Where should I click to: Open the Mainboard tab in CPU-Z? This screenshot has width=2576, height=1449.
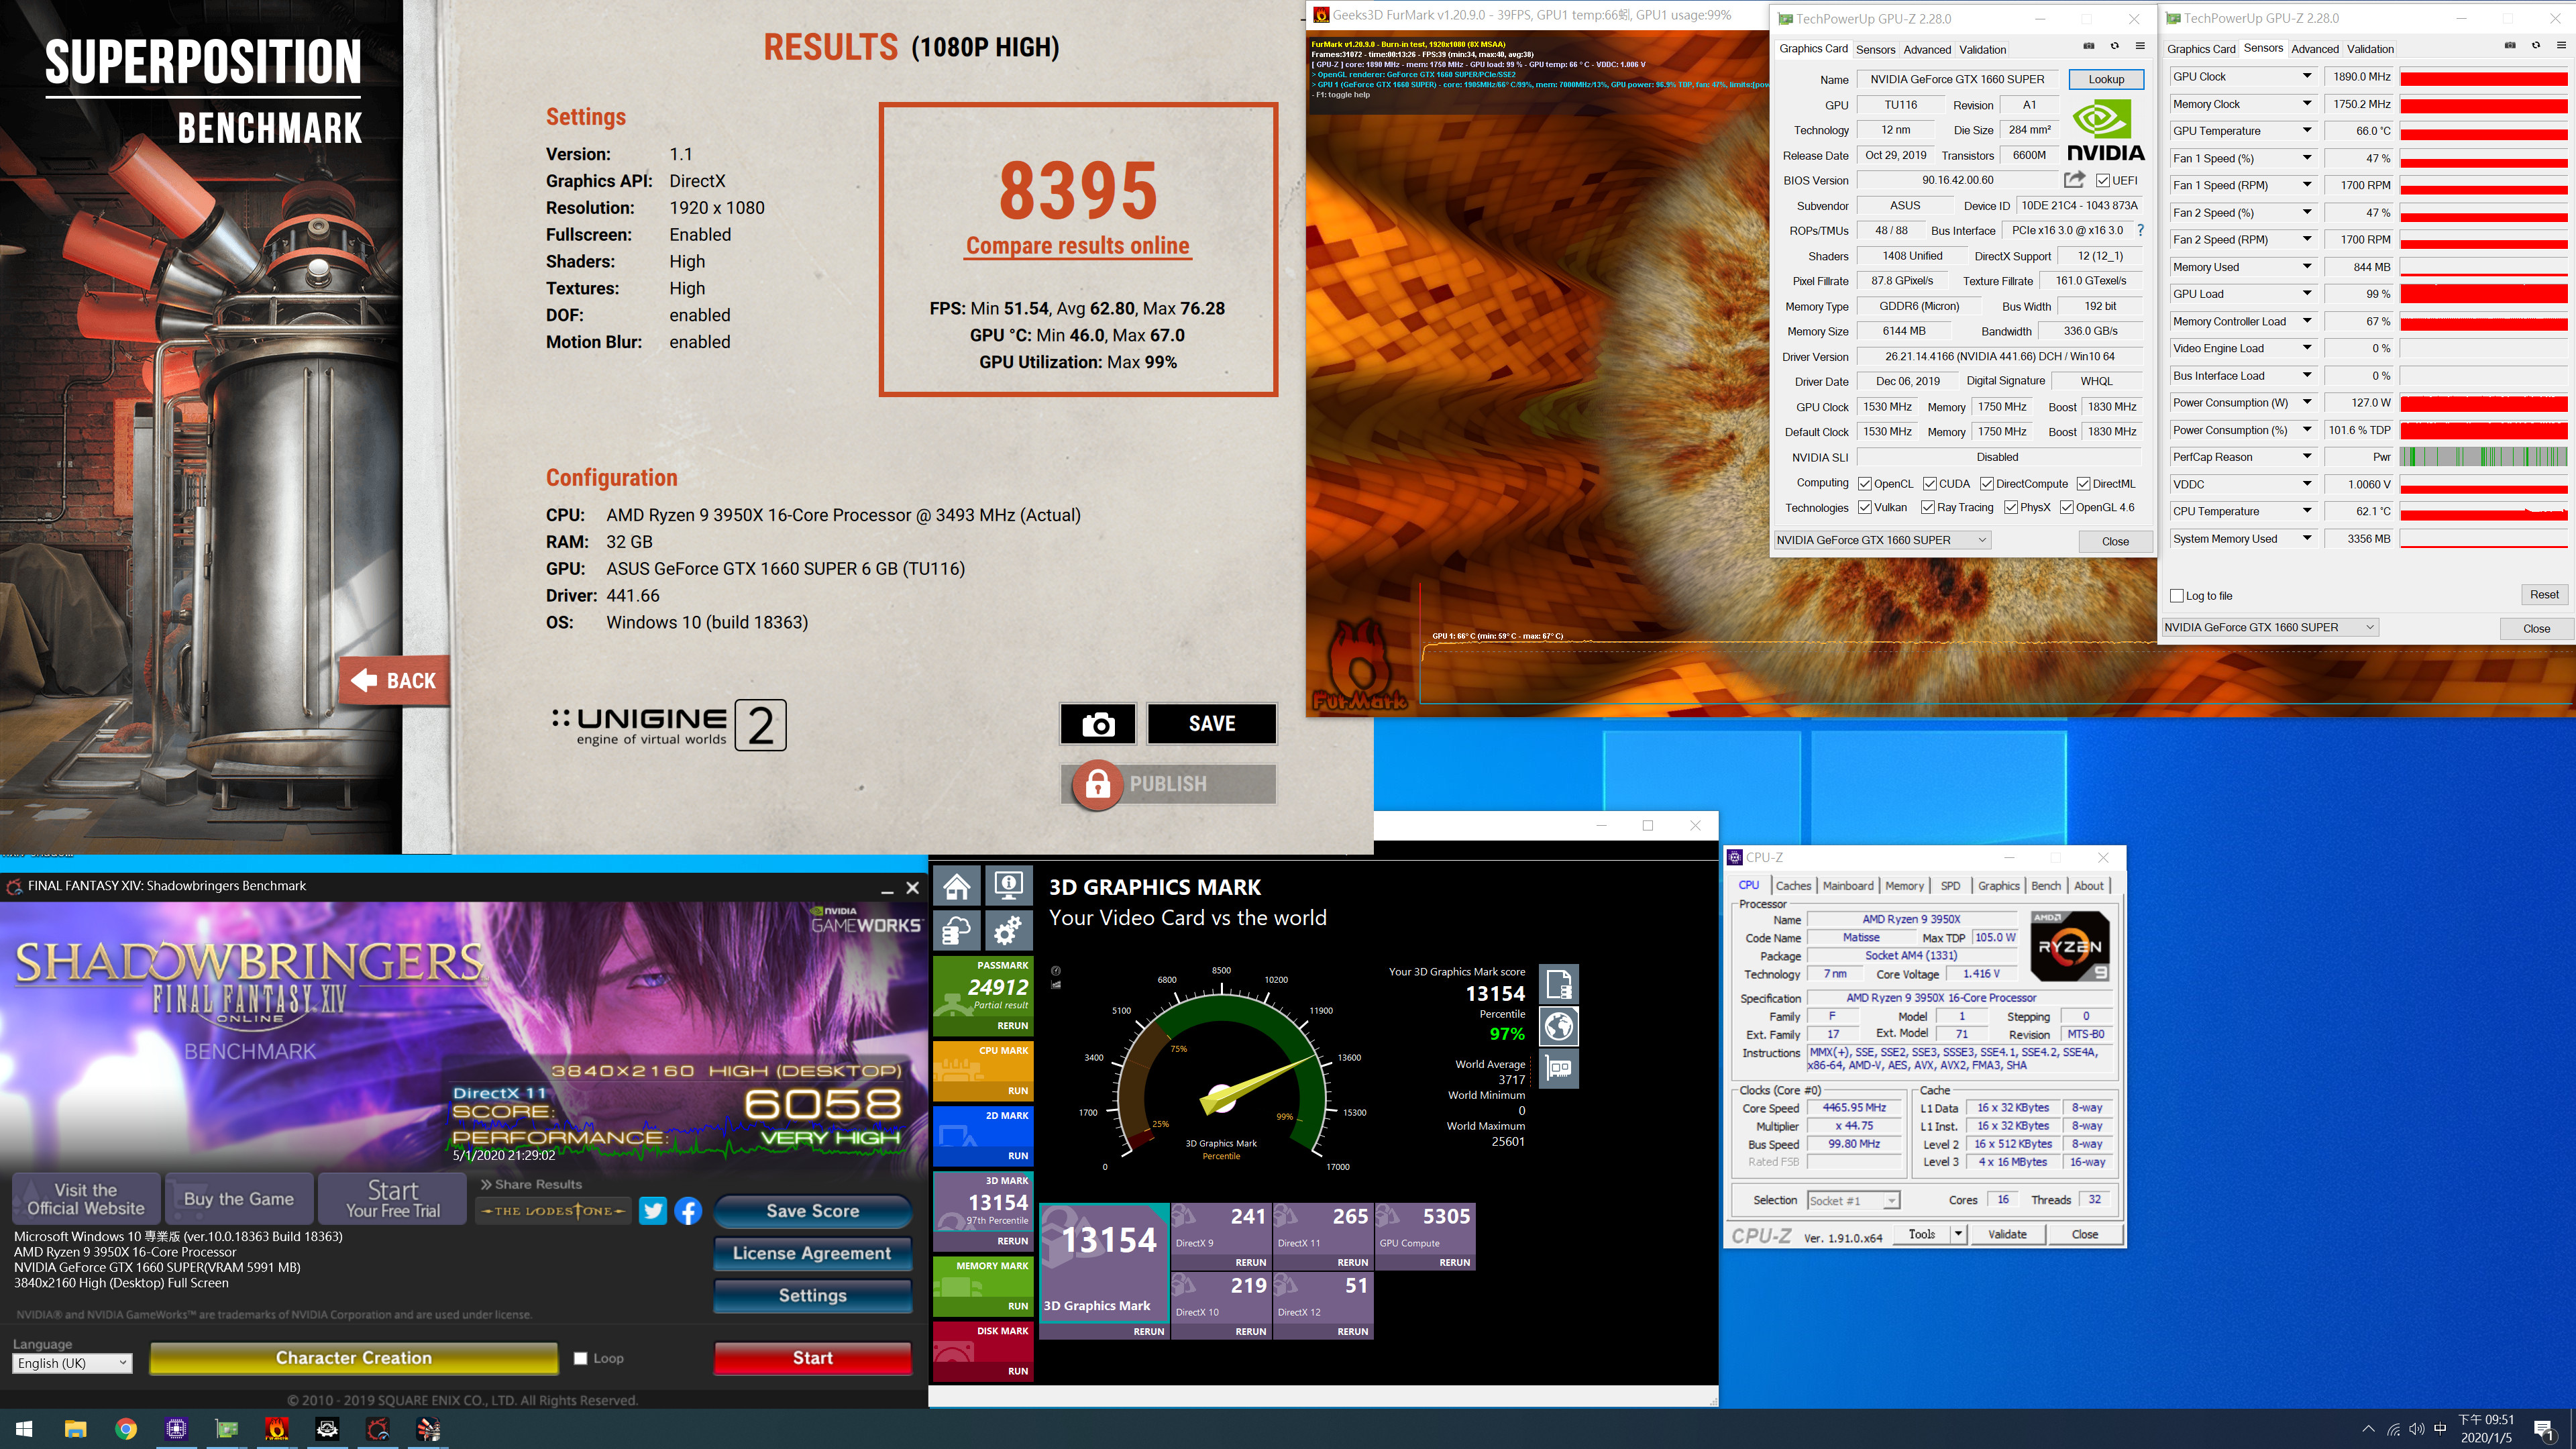1847,886
